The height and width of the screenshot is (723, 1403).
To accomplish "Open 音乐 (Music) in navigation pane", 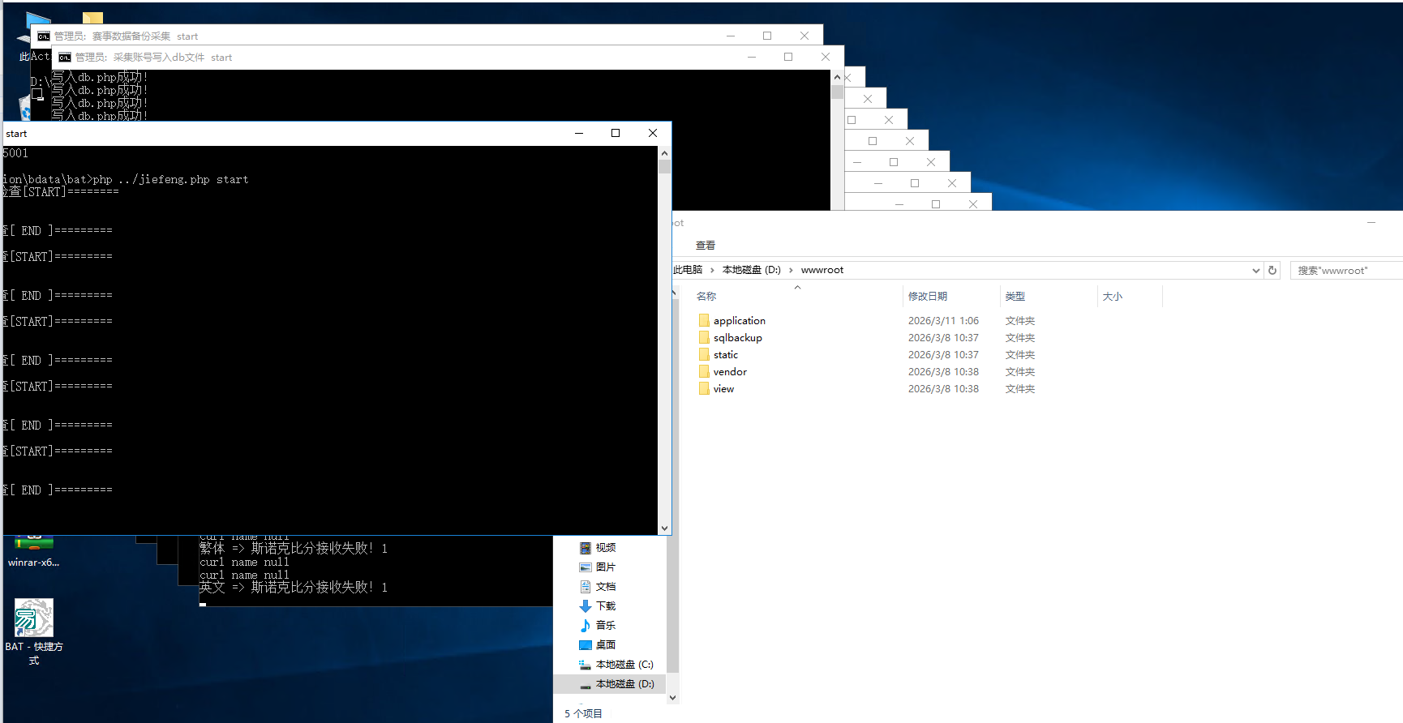I will click(x=605, y=626).
